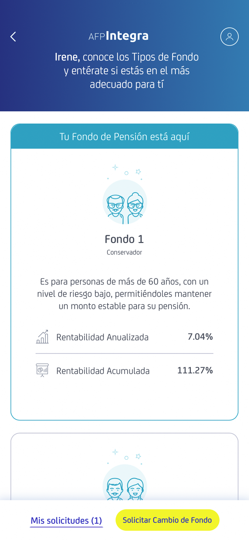Tap the AFP Integra logo
This screenshot has height=540, width=249.
click(x=119, y=36)
